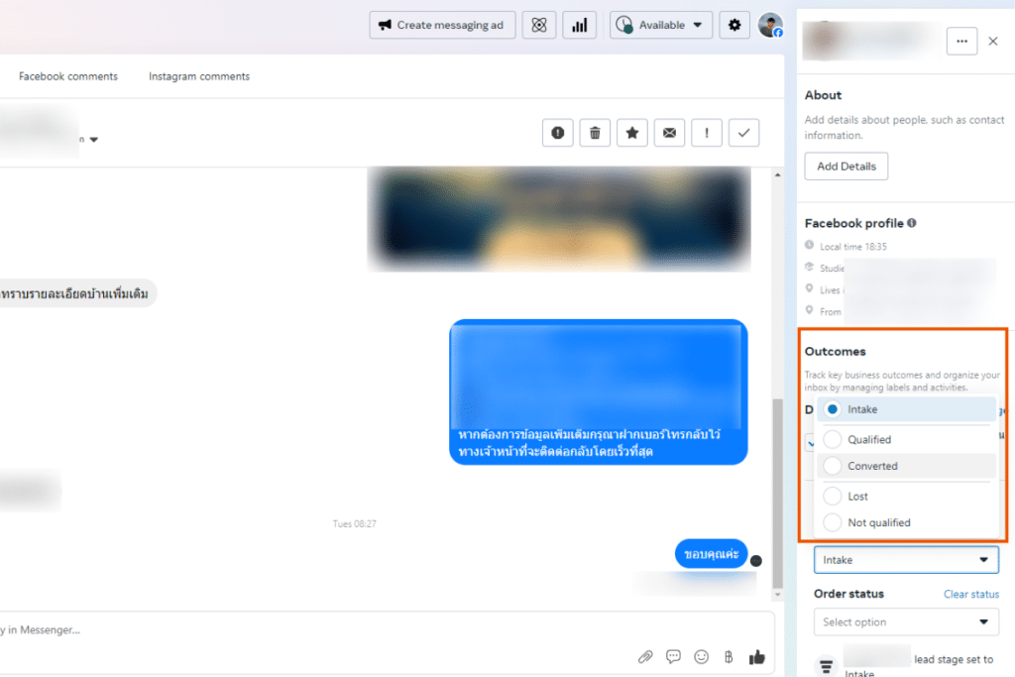Send a thumbs-up like
Screen dimensions: 1015x677
coord(757,656)
